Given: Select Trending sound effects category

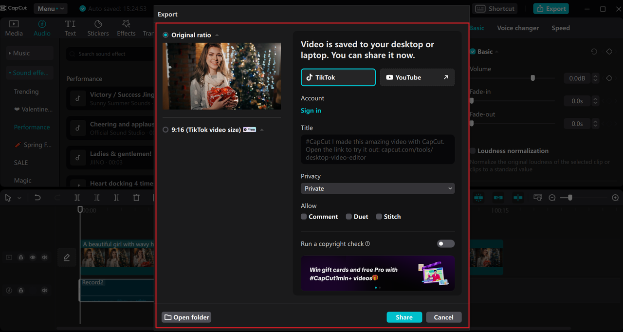Looking at the screenshot, I should click(x=26, y=92).
